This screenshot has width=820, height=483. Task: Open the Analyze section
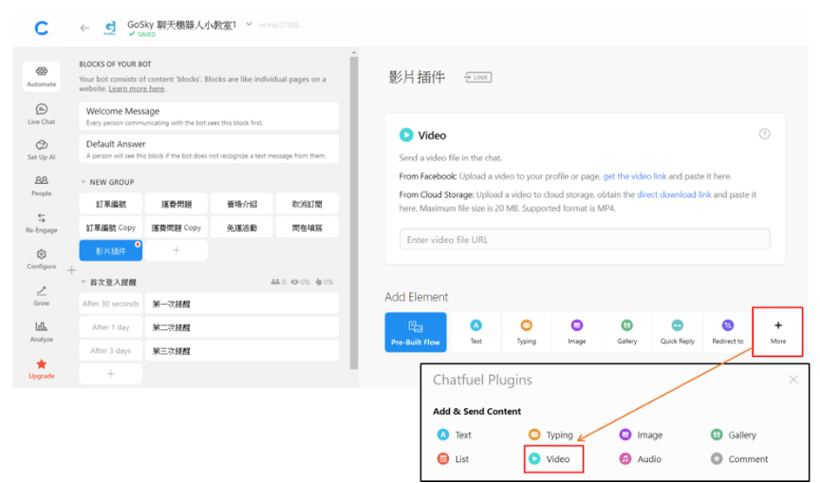(x=42, y=332)
